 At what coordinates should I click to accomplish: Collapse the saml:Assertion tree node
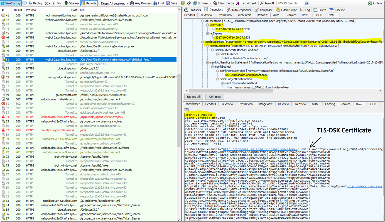[203, 42]
